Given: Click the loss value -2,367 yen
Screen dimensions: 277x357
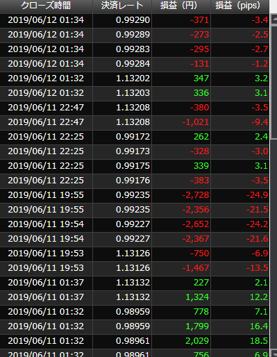Looking at the screenshot, I should (x=196, y=239).
